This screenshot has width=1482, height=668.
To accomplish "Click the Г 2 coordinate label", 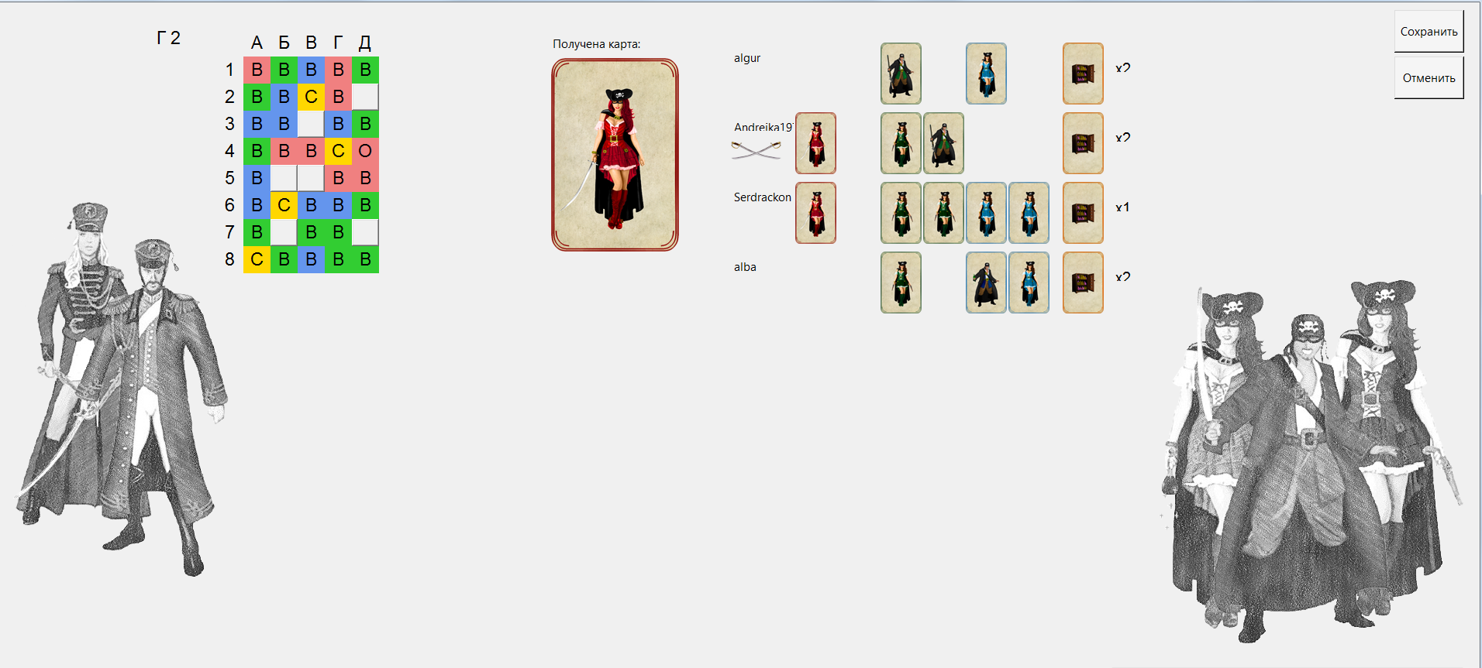I will click(168, 38).
